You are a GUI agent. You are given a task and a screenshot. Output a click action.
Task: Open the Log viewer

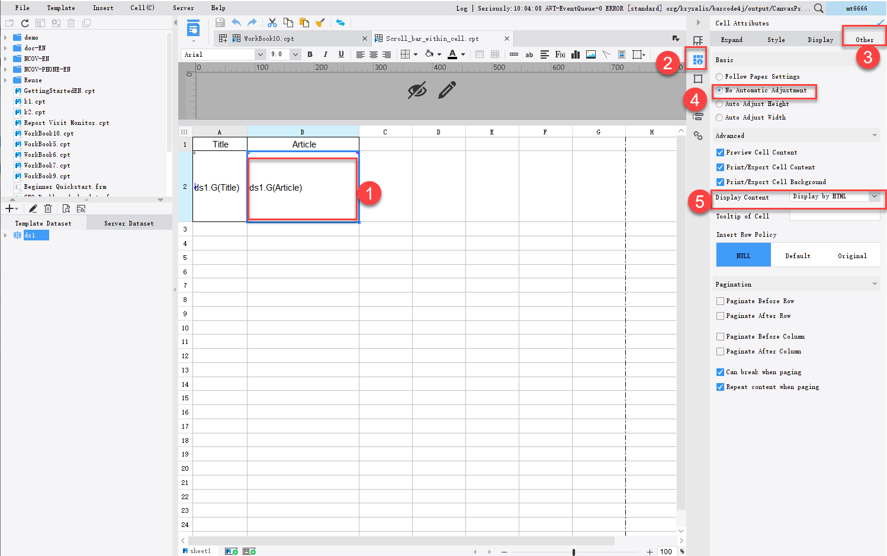[462, 8]
